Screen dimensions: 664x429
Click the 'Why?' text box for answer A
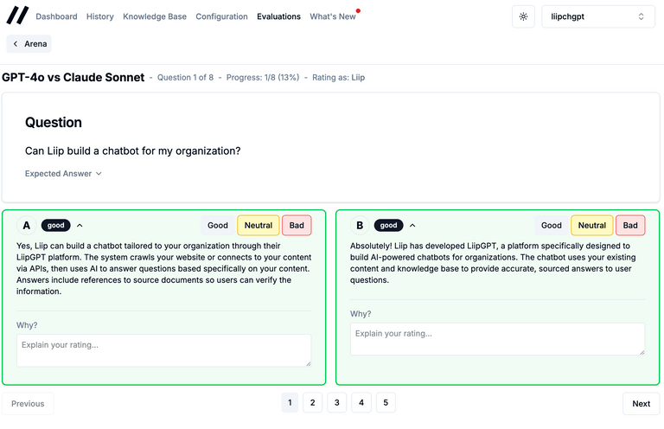[x=163, y=350]
